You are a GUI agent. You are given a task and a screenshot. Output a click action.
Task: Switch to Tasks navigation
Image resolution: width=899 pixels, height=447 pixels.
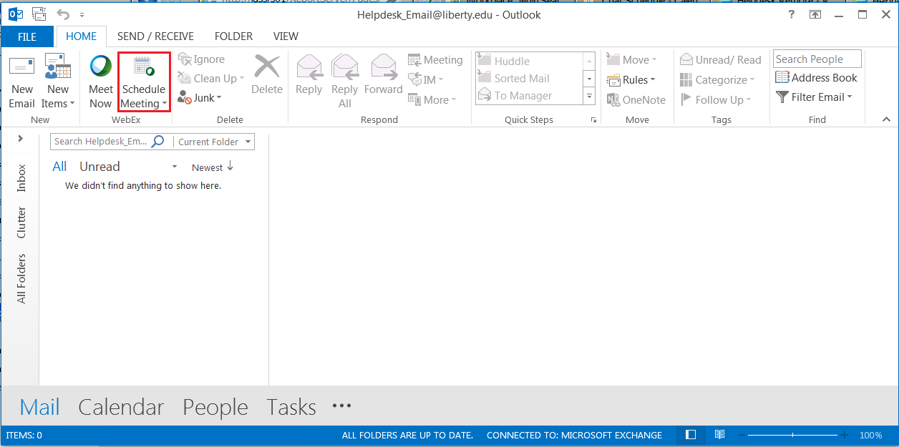click(291, 407)
